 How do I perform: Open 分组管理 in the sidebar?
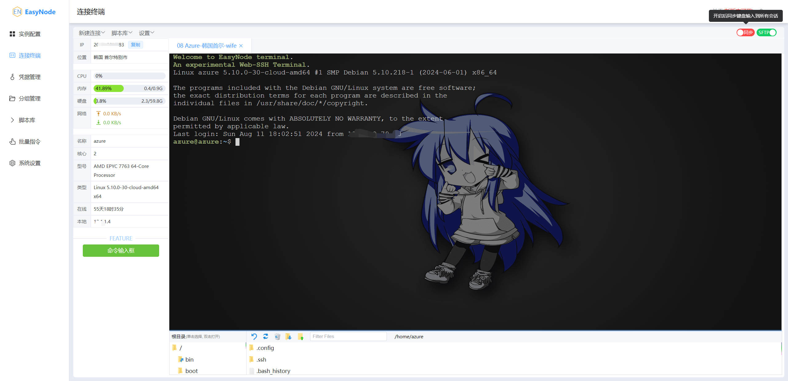click(30, 98)
